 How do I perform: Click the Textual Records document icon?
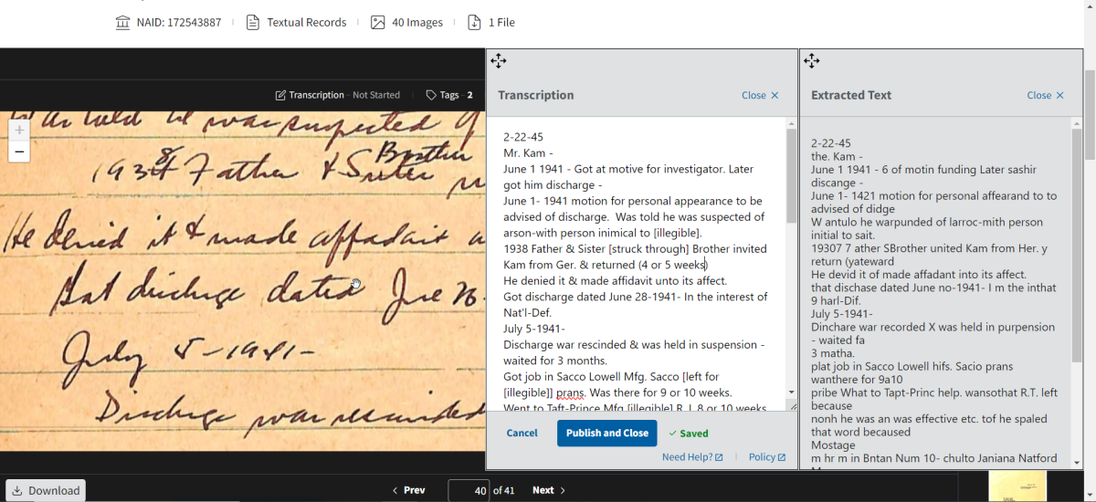pos(253,22)
